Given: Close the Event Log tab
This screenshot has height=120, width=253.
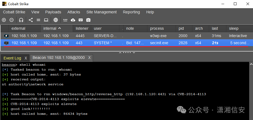Looking at the screenshot, I should [26, 58].
